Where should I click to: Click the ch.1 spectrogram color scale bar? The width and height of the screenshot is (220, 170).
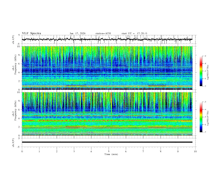(x=201, y=71)
